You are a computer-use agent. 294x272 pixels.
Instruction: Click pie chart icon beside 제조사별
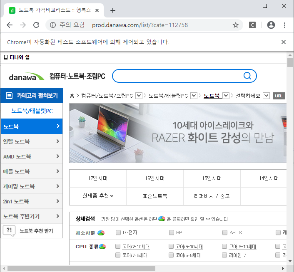[101, 233]
